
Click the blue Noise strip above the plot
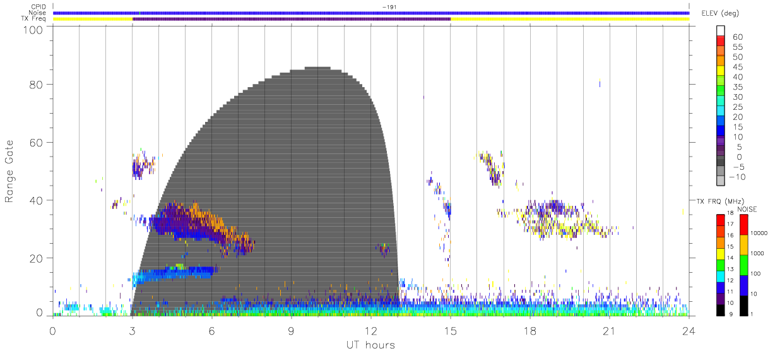pos(371,13)
